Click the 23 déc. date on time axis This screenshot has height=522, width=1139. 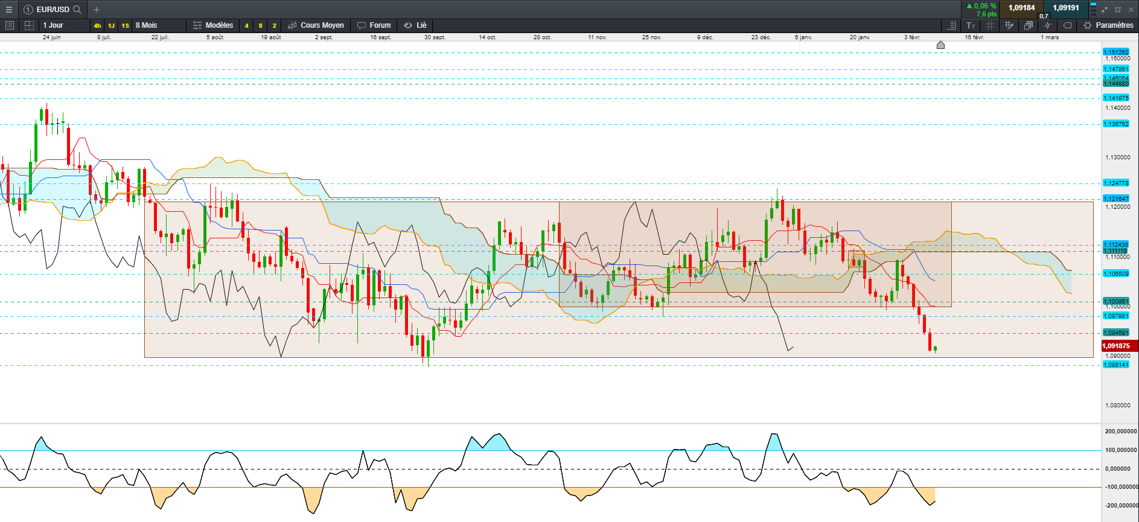point(761,37)
